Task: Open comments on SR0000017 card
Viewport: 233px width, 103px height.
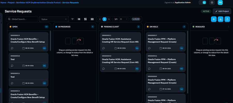Action: [149, 48]
